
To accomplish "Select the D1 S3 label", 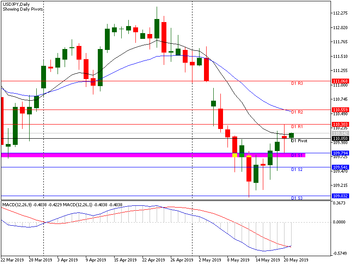I will coord(296,198).
